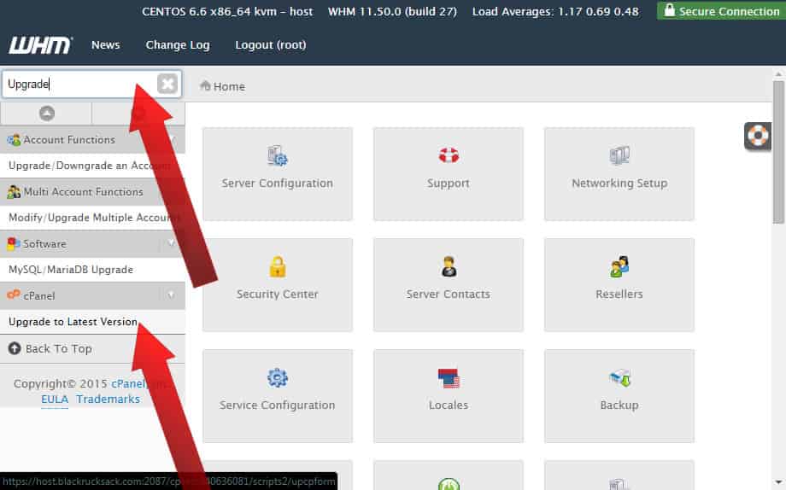Open the Security Center padlock icon
This screenshot has height=490, width=786.
point(277,267)
